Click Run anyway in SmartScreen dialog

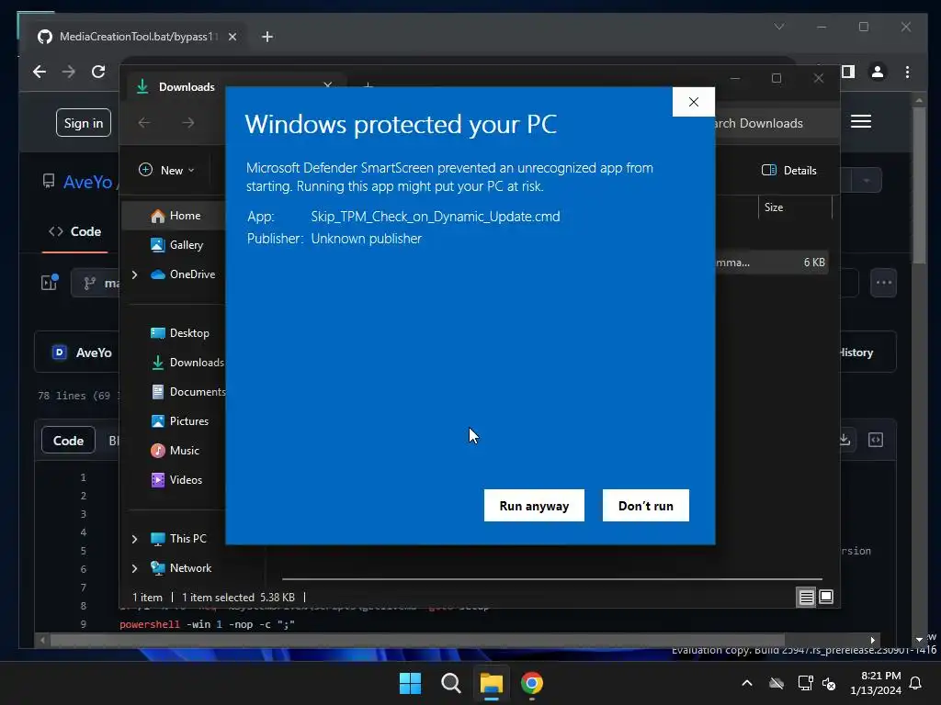(534, 506)
